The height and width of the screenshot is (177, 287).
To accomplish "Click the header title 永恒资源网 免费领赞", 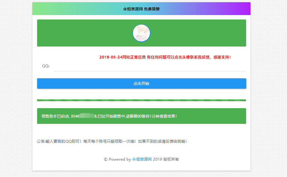I will 141,9.
